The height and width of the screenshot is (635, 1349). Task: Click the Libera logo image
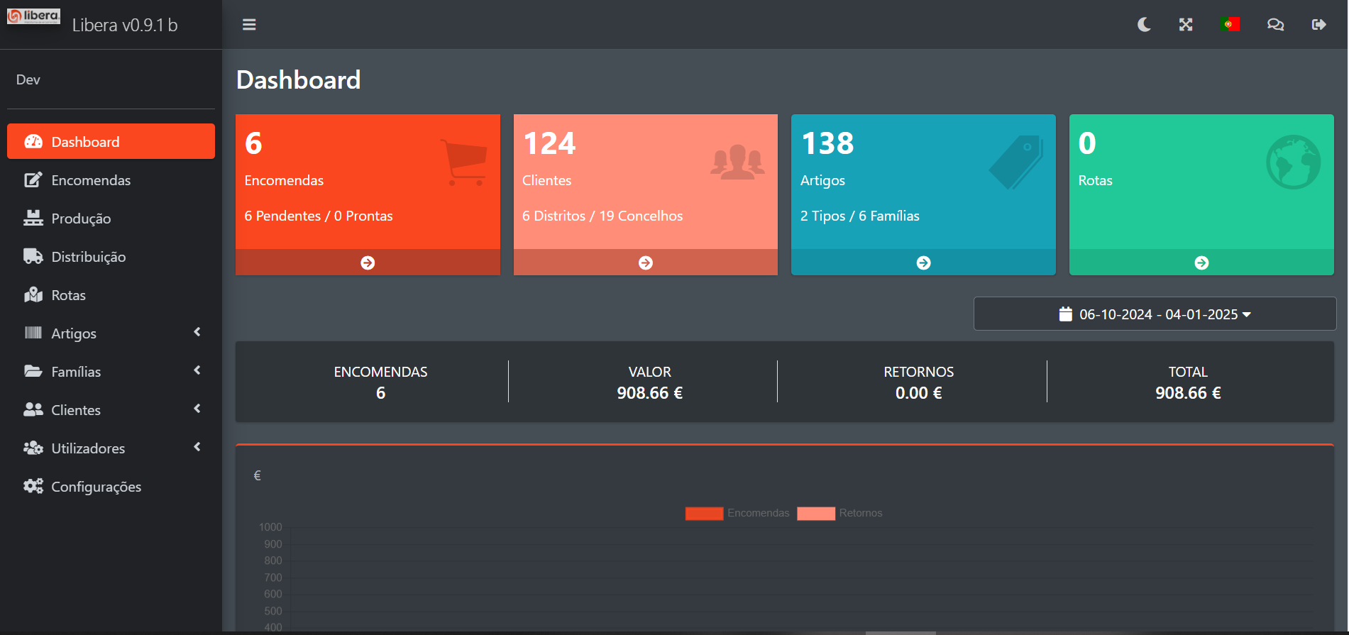coord(33,17)
